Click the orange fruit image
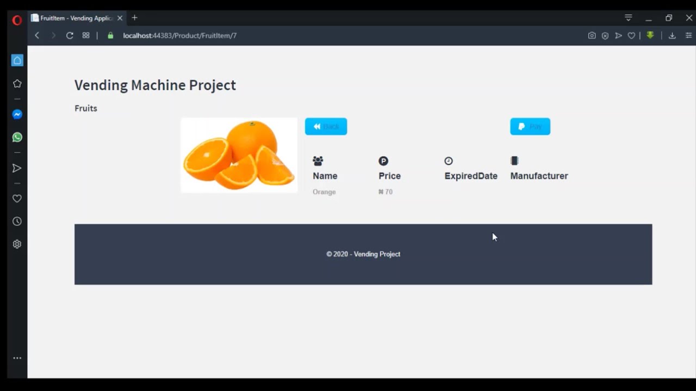Image resolution: width=696 pixels, height=391 pixels. [x=239, y=155]
